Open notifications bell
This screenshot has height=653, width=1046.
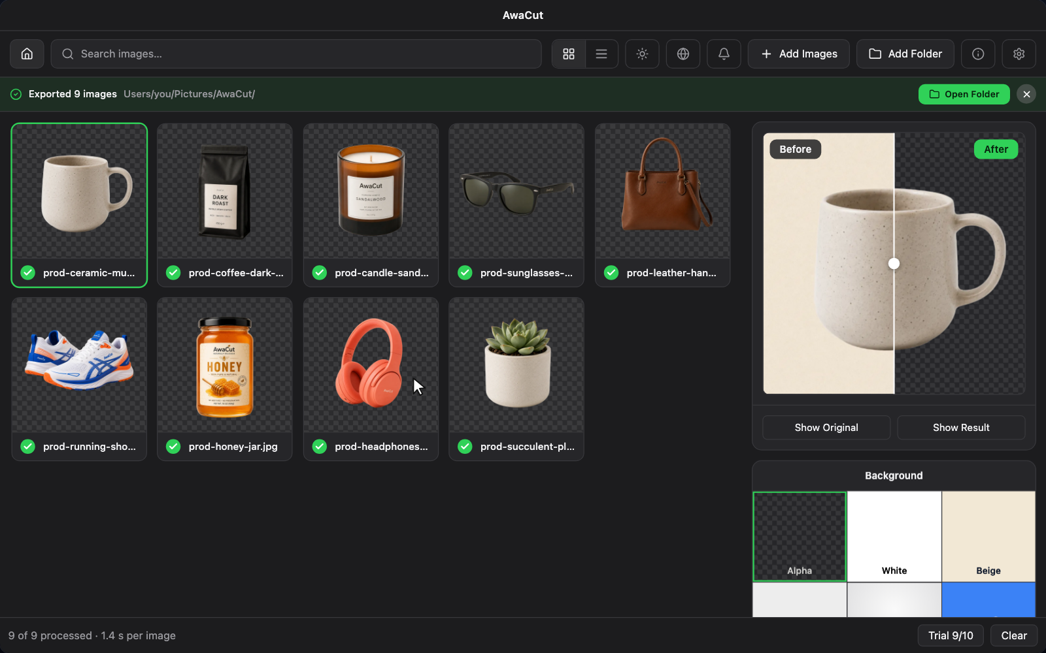point(724,54)
